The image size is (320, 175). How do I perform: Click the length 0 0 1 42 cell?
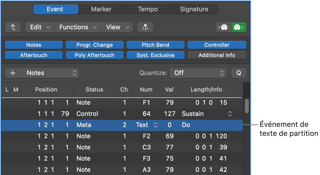(211, 170)
